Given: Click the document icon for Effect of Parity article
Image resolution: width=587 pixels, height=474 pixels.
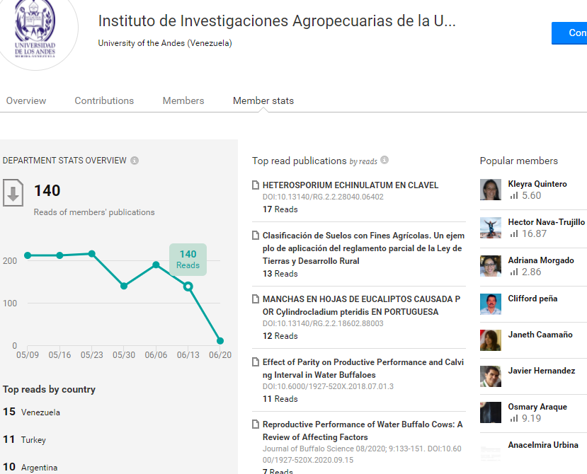Looking at the screenshot, I should 256,362.
